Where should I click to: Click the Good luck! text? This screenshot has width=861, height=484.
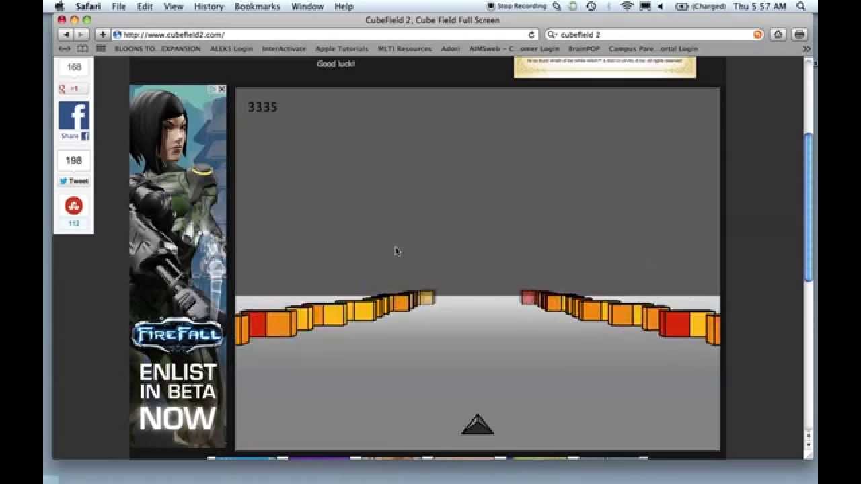[x=336, y=64]
